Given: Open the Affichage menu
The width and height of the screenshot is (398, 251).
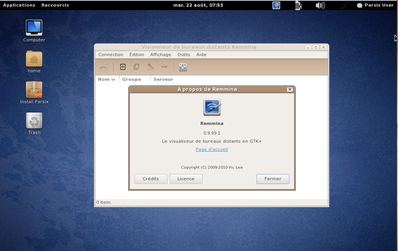Looking at the screenshot, I should pos(161,55).
